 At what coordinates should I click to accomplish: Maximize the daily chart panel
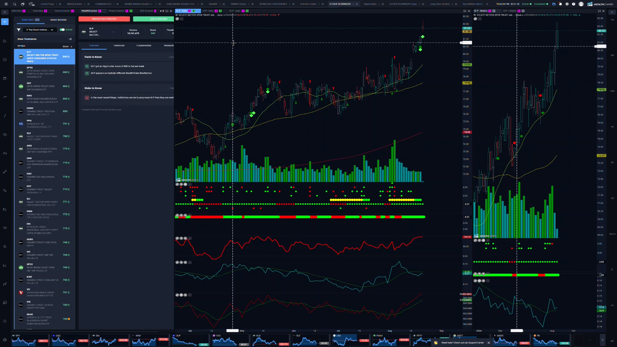coord(465,11)
